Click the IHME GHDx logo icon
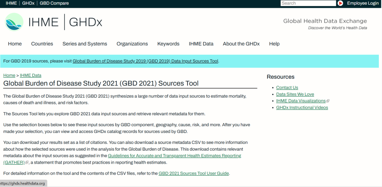This screenshot has width=382, height=187. click(x=14, y=22)
